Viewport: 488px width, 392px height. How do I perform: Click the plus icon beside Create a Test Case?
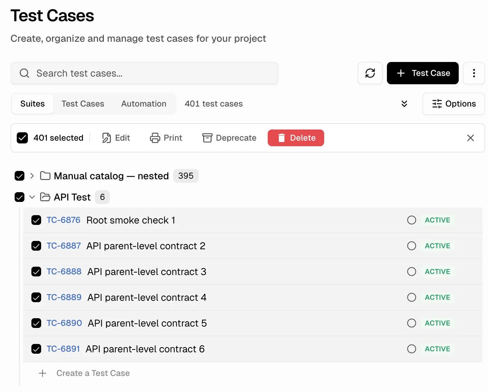(43, 373)
